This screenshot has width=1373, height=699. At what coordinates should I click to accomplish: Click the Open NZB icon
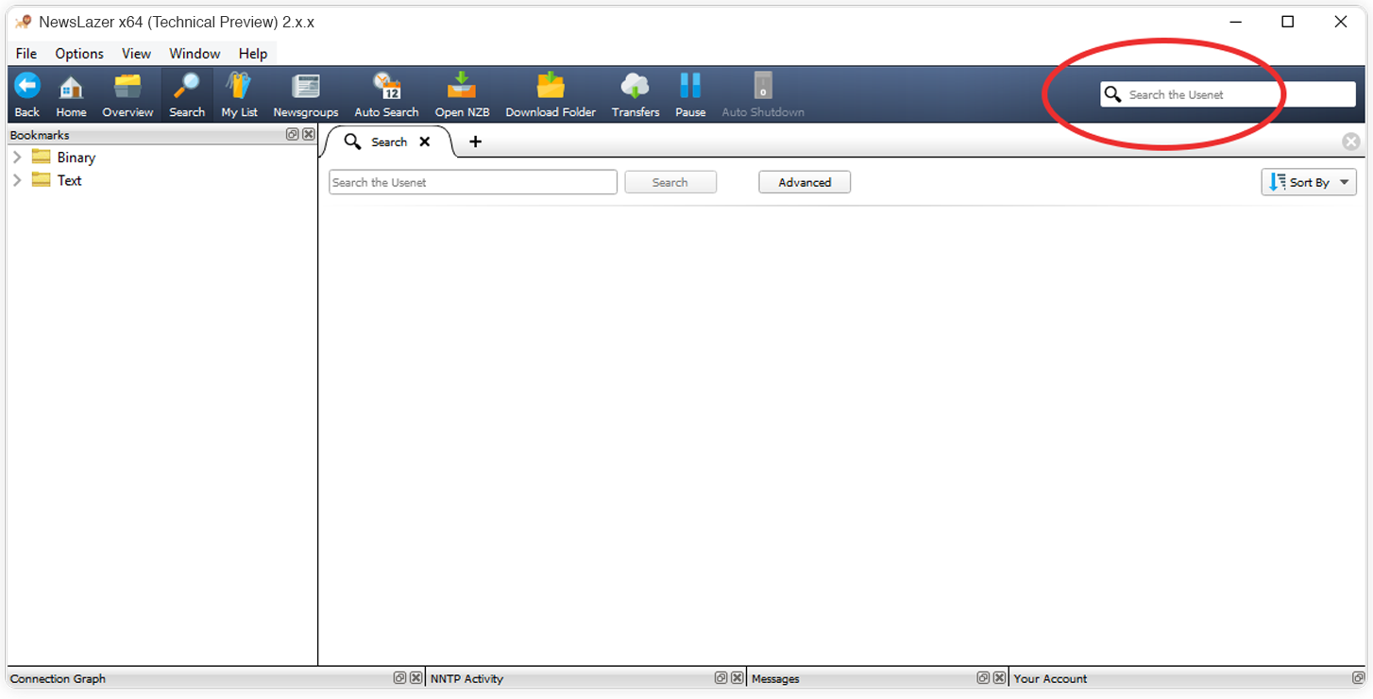coord(462,87)
